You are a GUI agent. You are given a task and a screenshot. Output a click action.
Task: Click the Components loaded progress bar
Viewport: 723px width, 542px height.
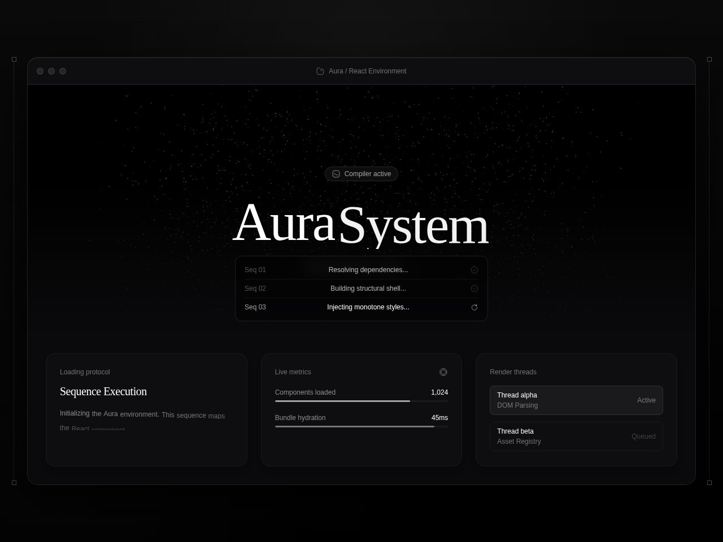pyautogui.click(x=361, y=401)
